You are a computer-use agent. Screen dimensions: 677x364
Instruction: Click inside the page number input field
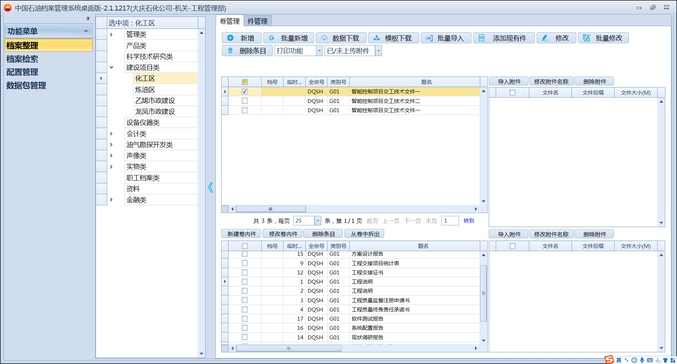(x=450, y=221)
